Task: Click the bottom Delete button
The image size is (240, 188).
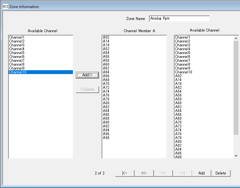Action: (x=221, y=173)
